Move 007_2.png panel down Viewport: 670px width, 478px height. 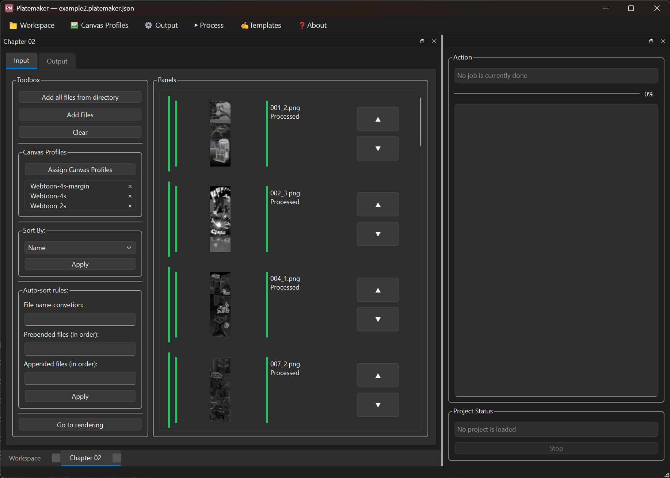(378, 405)
